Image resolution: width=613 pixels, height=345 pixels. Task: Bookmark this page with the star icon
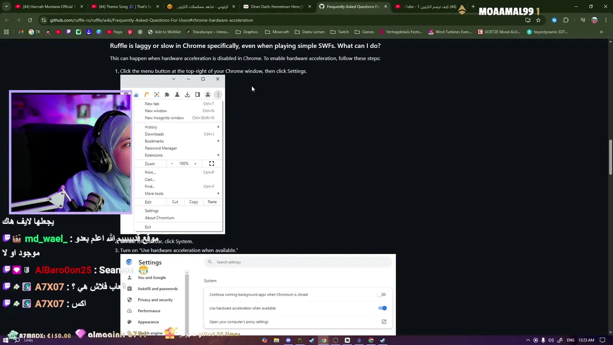[x=538, y=20]
